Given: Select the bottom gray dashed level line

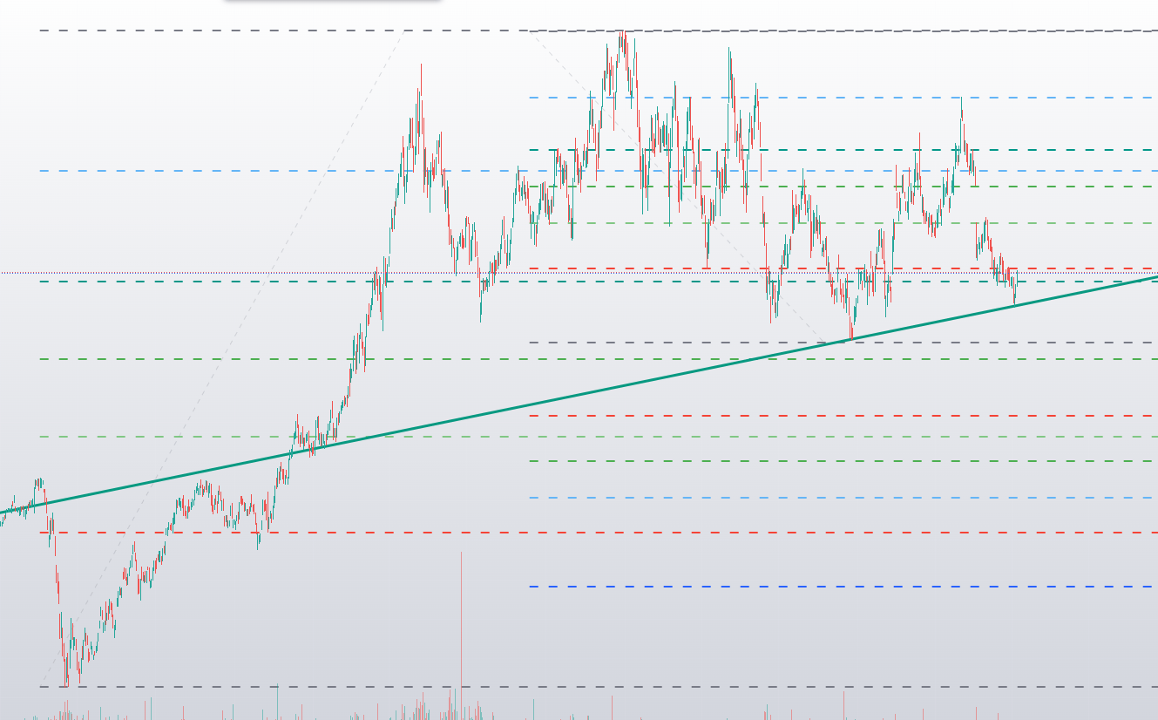Looking at the screenshot, I should point(598,687).
